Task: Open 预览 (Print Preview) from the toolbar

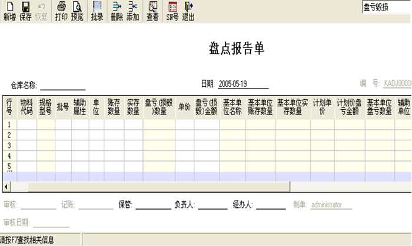Action: tap(77, 8)
